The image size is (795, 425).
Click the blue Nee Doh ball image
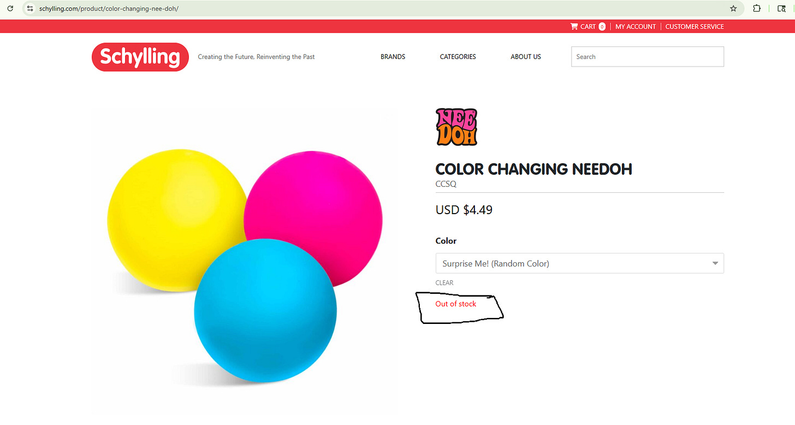click(x=265, y=310)
